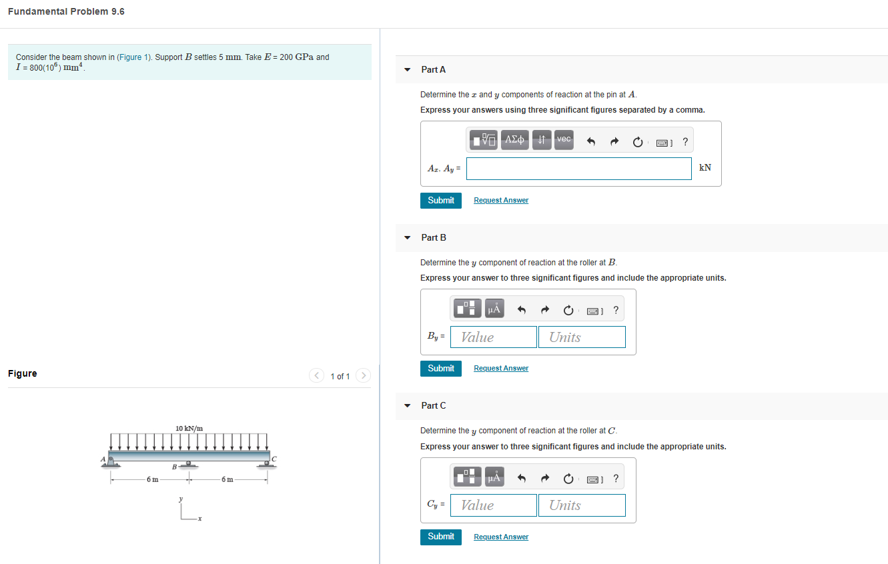Show keyboard shortcuts for Part C
Image resolution: width=888 pixels, height=564 pixels.
click(x=595, y=478)
